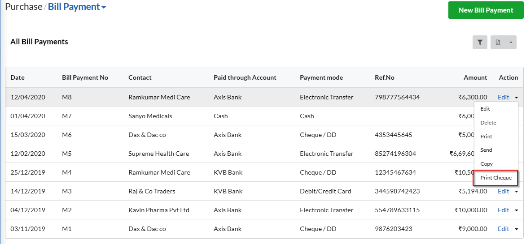The width and height of the screenshot is (526, 244).
Task: Click the Amount column header
Action: [475, 77]
